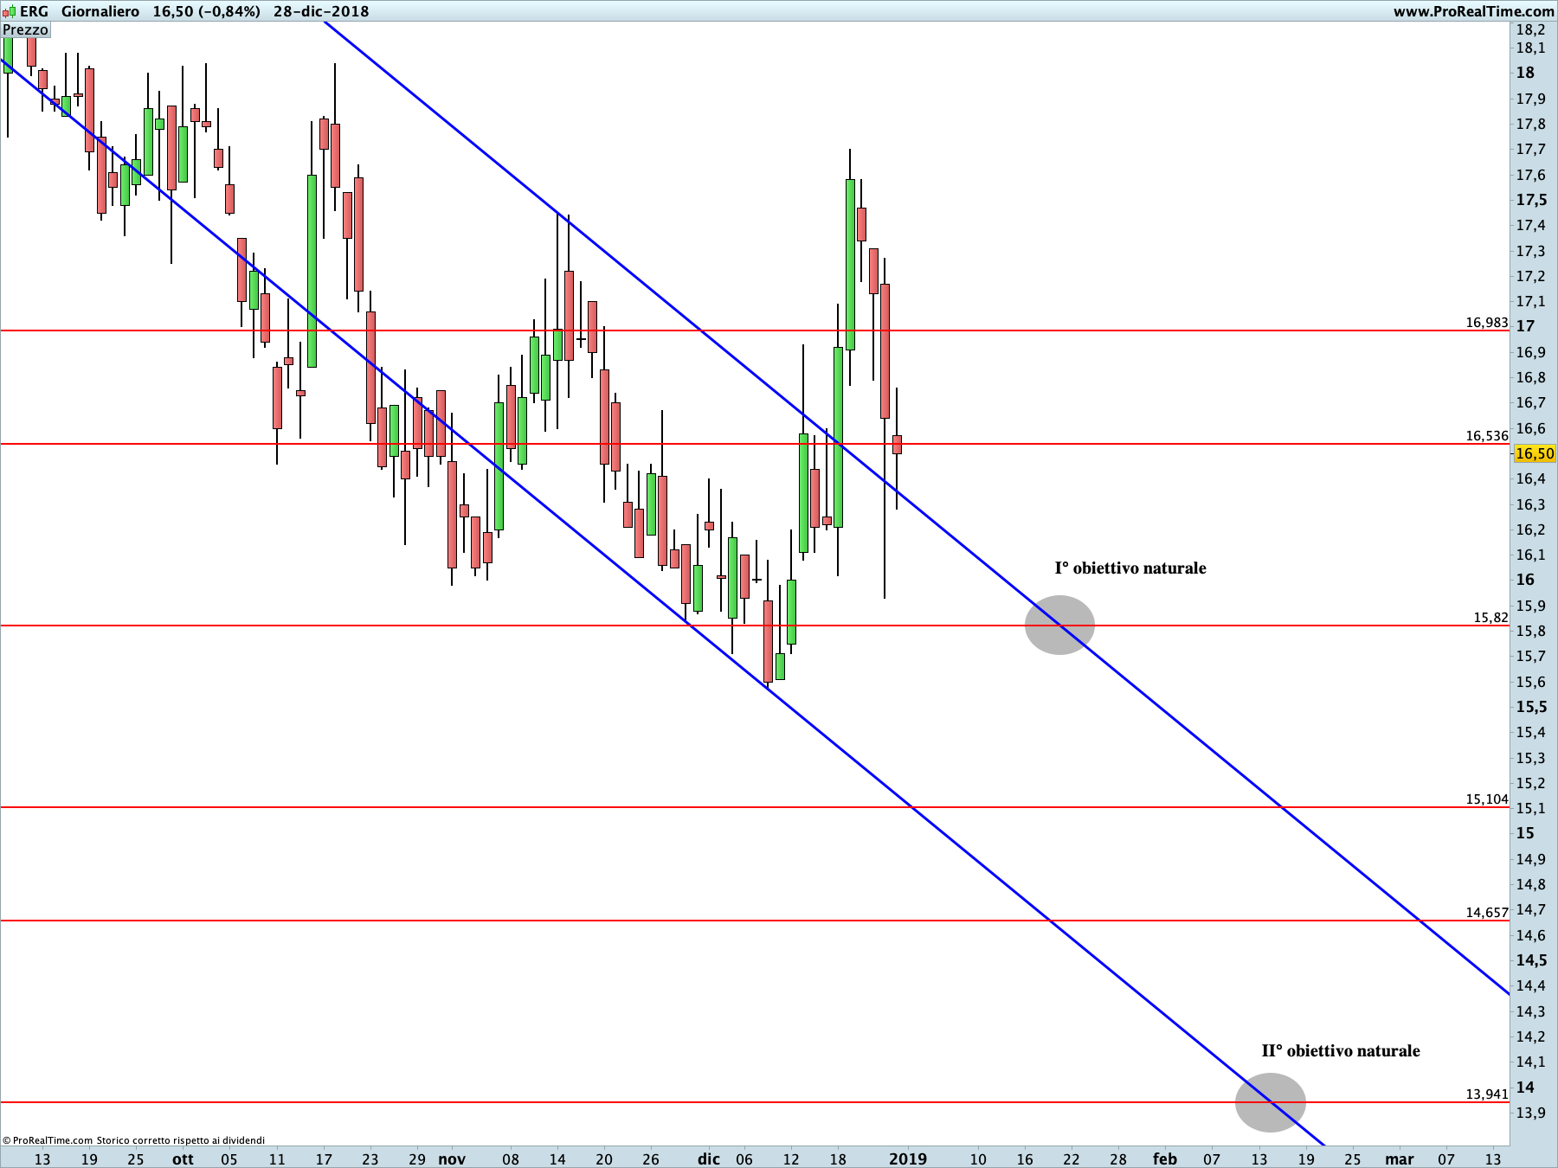Screen dimensions: 1558x1168
Task: Select the 14,657 support level label
Action: (1486, 913)
